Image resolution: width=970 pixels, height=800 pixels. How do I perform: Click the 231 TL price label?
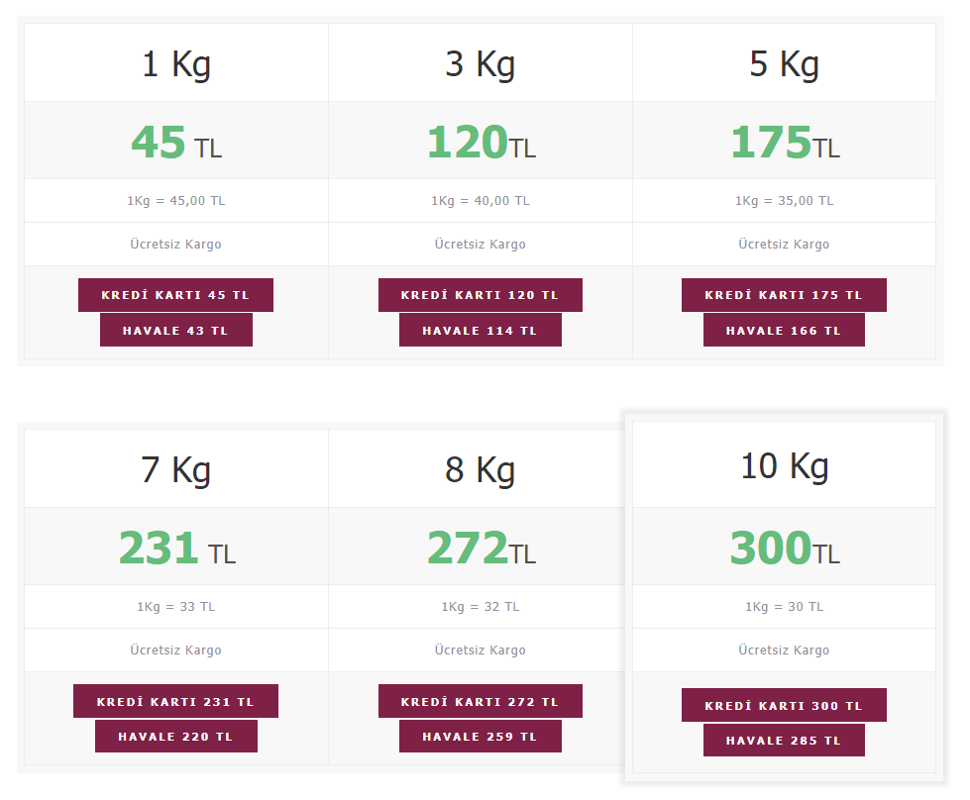coord(177,548)
